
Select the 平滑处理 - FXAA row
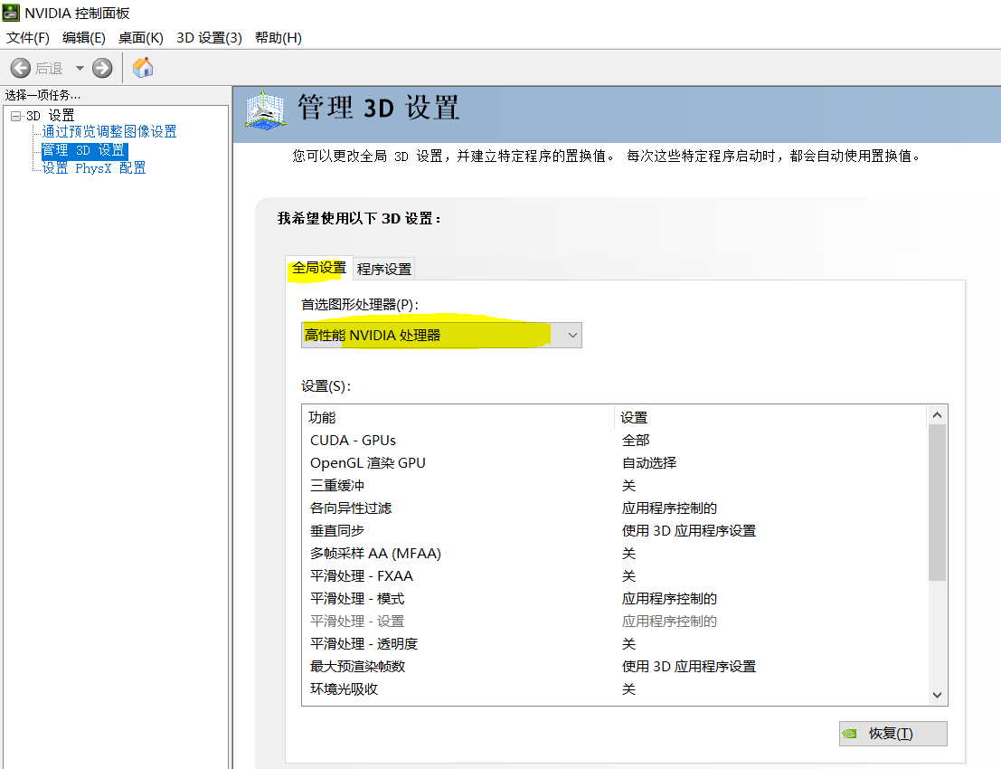(x=616, y=576)
